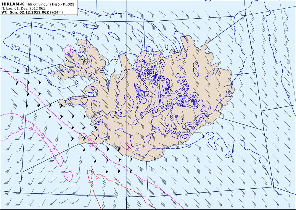
Task: Select the FL025 flight level label
Action: (x=69, y=4)
